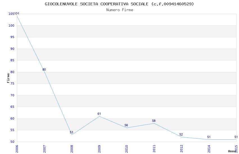The height and width of the screenshot is (154, 239).
Task: Select x-axis year label 2012
Action: [182, 149]
